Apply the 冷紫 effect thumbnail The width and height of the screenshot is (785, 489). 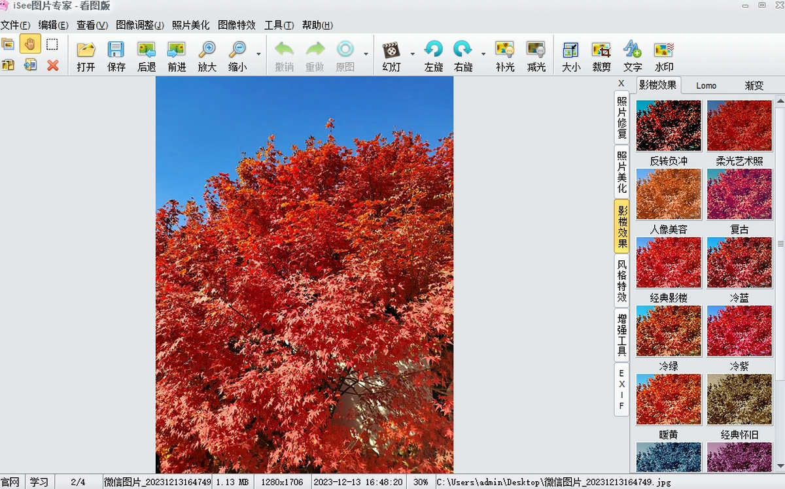(740, 331)
